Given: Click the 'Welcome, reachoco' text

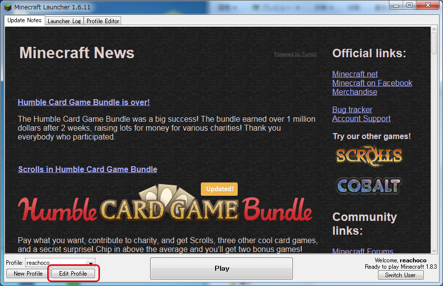Looking at the screenshot, I should [401, 260].
